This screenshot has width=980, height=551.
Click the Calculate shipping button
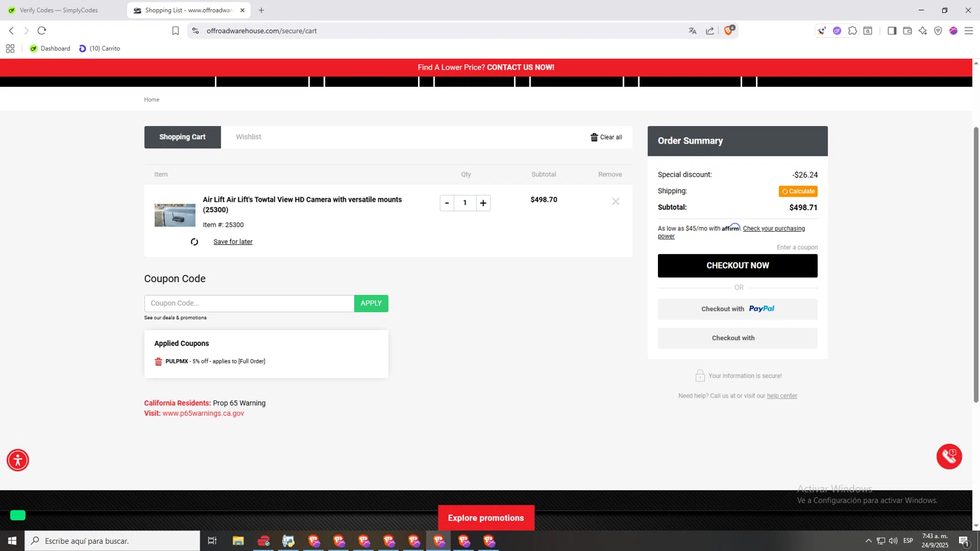coord(798,191)
